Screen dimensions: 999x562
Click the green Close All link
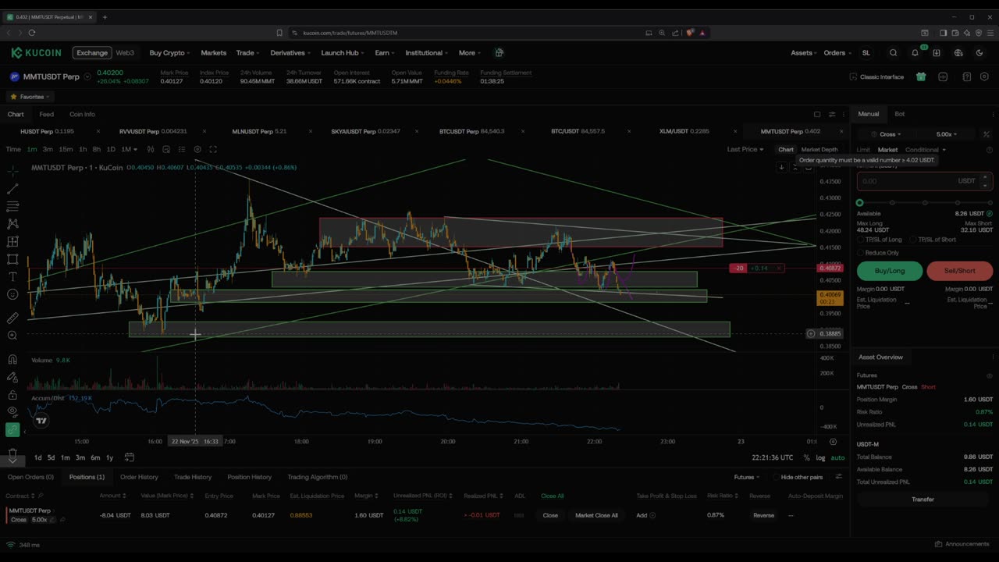552,496
